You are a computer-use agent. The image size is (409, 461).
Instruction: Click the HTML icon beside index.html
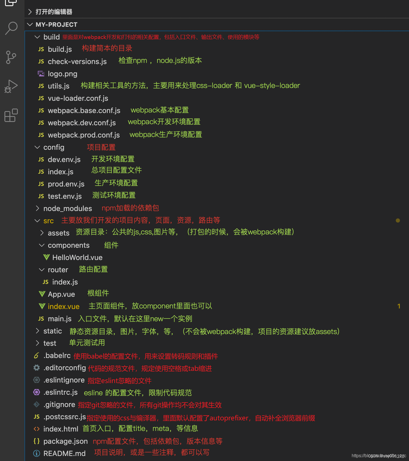(x=36, y=429)
